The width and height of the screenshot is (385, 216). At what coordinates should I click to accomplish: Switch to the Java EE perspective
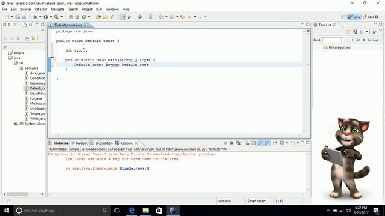pyautogui.click(x=371, y=17)
